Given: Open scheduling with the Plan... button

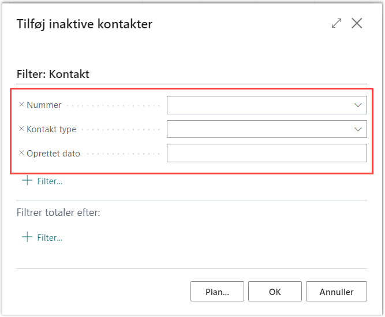Looking at the screenshot, I should click(217, 292).
